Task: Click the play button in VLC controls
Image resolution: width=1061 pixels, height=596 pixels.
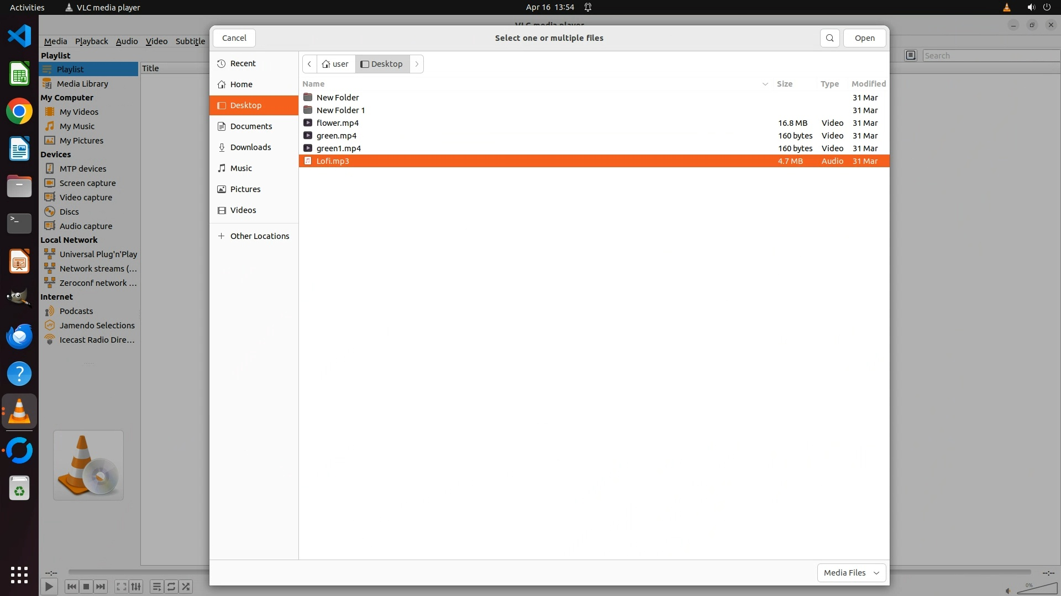Action: click(49, 587)
